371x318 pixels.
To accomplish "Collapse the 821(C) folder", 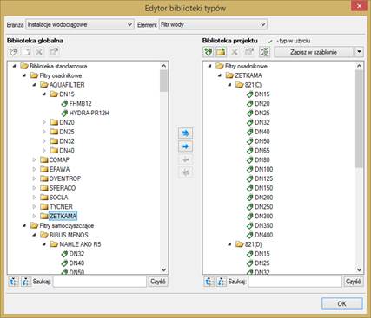I will 229,85.
